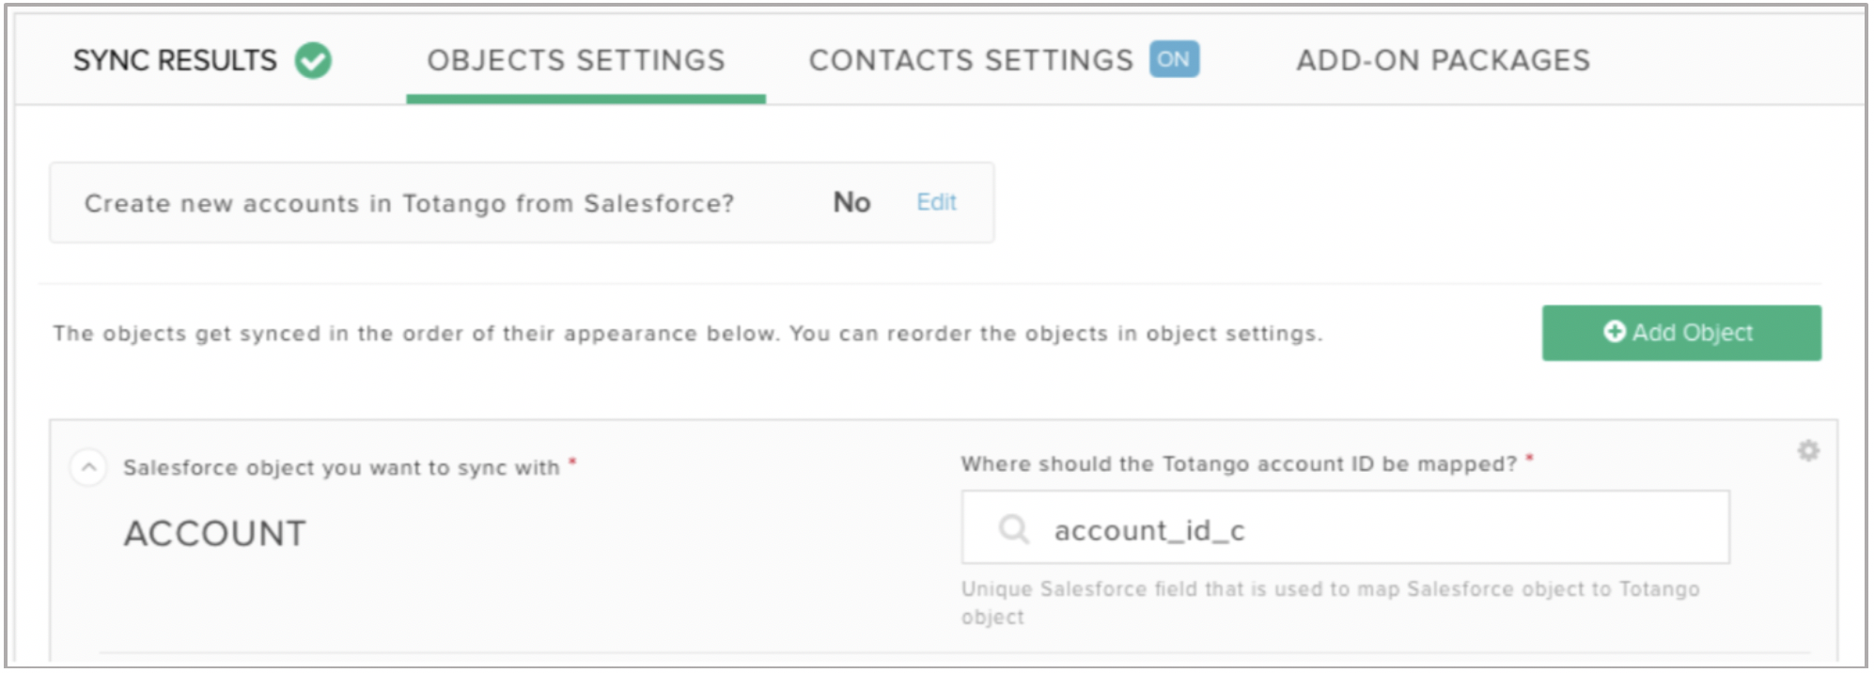Select the ACCOUNT Salesforce object name
Viewport: 1874px width, 673px height.
tap(215, 534)
